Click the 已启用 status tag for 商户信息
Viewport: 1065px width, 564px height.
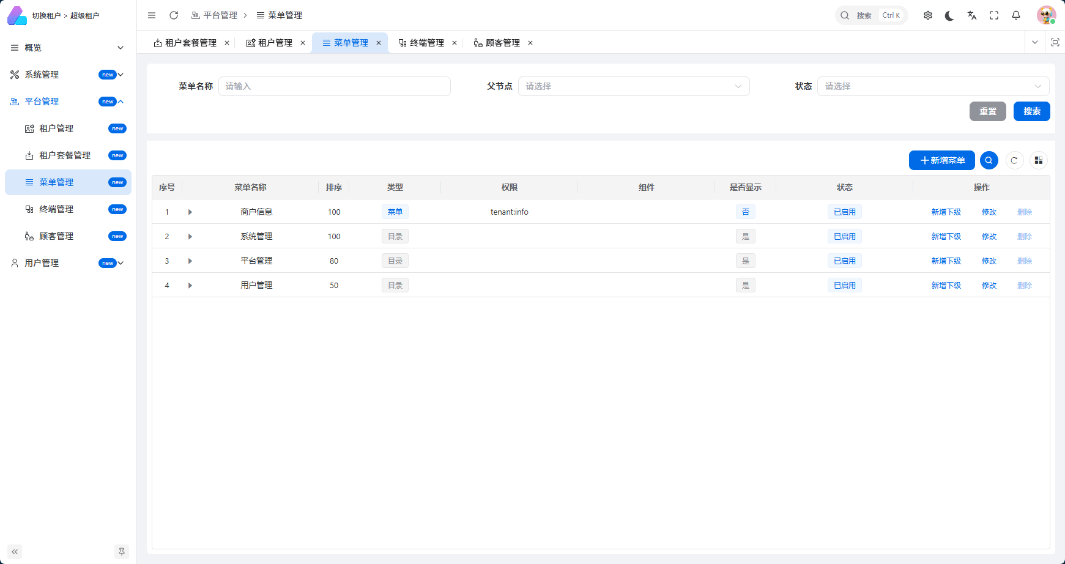click(x=845, y=212)
